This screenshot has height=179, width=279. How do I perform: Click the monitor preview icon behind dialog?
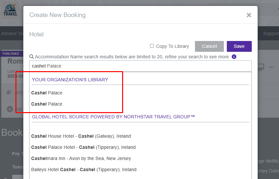click(261, 67)
